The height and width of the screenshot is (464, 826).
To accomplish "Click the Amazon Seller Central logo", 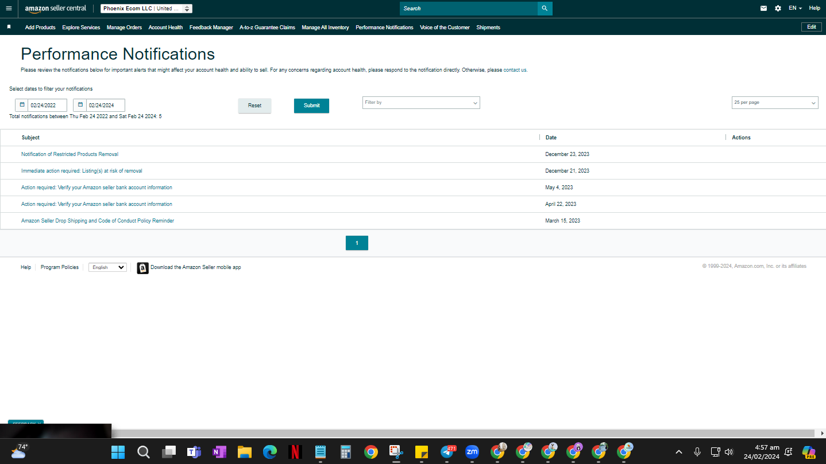I will click(x=56, y=9).
